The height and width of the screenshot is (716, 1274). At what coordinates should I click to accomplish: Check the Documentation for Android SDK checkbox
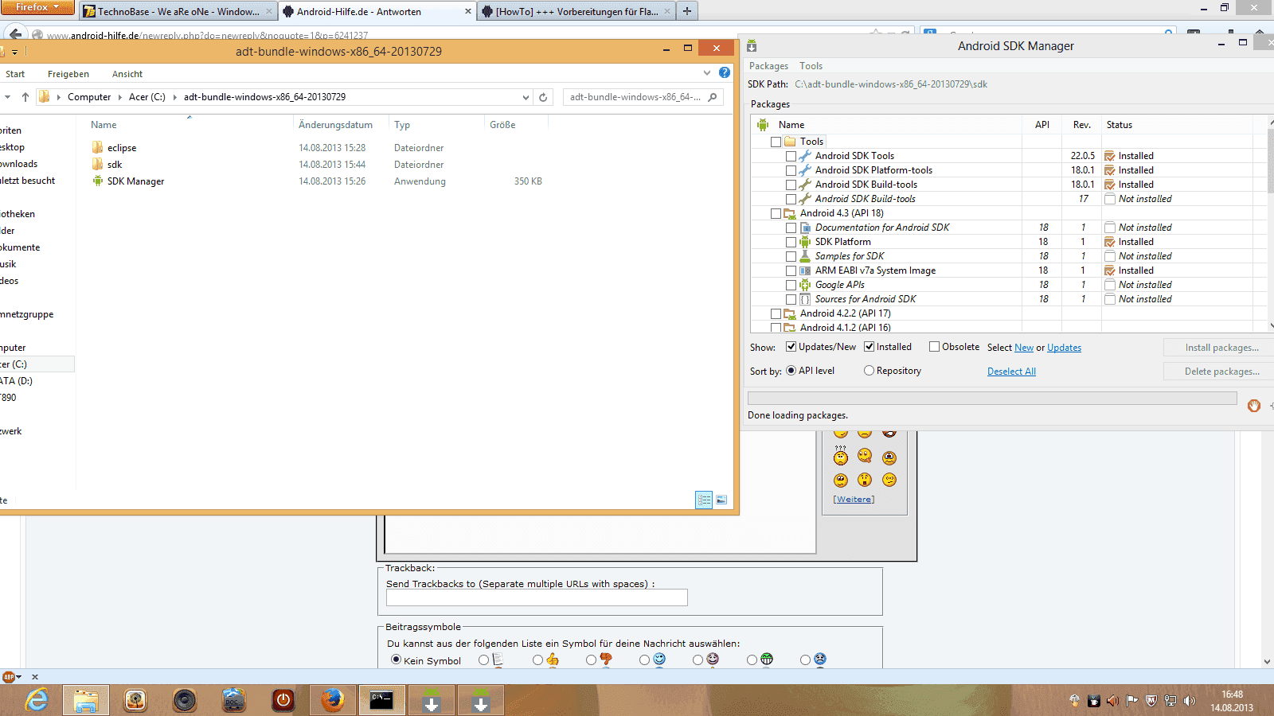pos(791,228)
